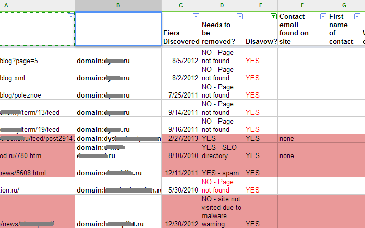
Task: Select date cell 9/14/2011
Action: pyautogui.click(x=180, y=108)
